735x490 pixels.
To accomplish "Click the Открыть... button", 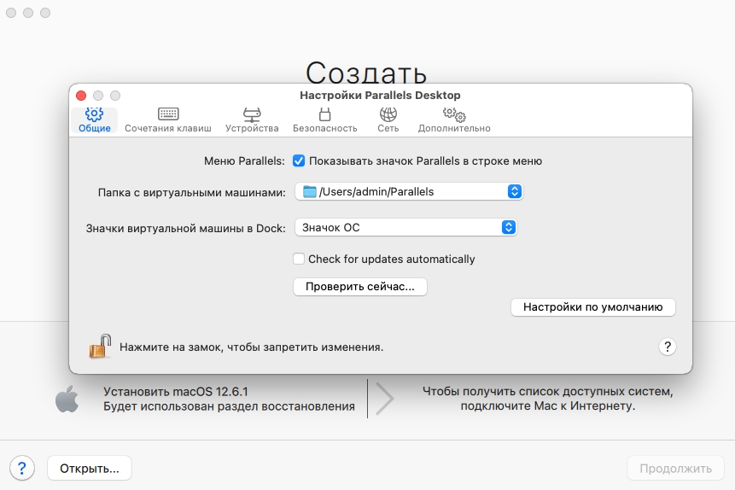I will (x=90, y=468).
